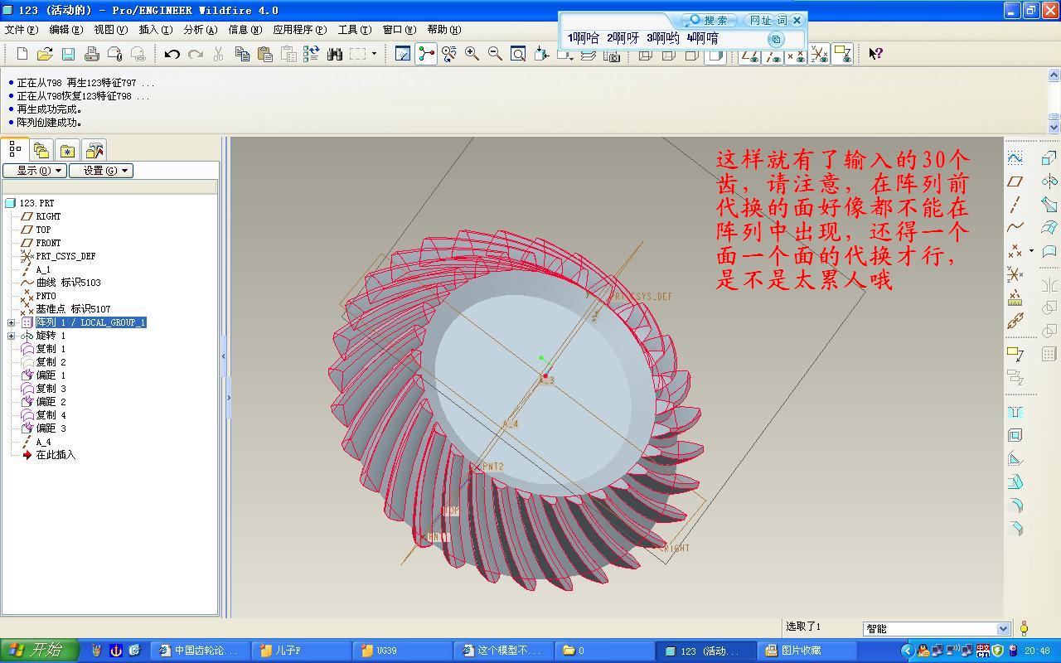Switch to shaded display mode
This screenshot has height=663, width=1061.
click(x=715, y=55)
